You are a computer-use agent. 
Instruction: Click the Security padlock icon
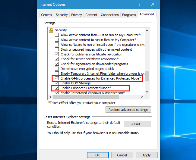51,30
